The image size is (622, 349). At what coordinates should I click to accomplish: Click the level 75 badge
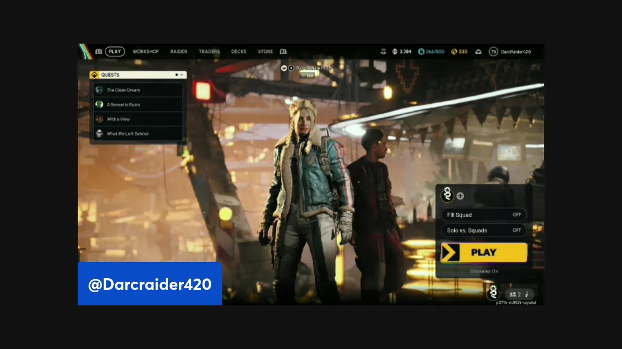point(493,51)
